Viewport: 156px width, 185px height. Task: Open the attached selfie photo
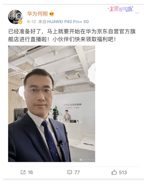pos(52,104)
